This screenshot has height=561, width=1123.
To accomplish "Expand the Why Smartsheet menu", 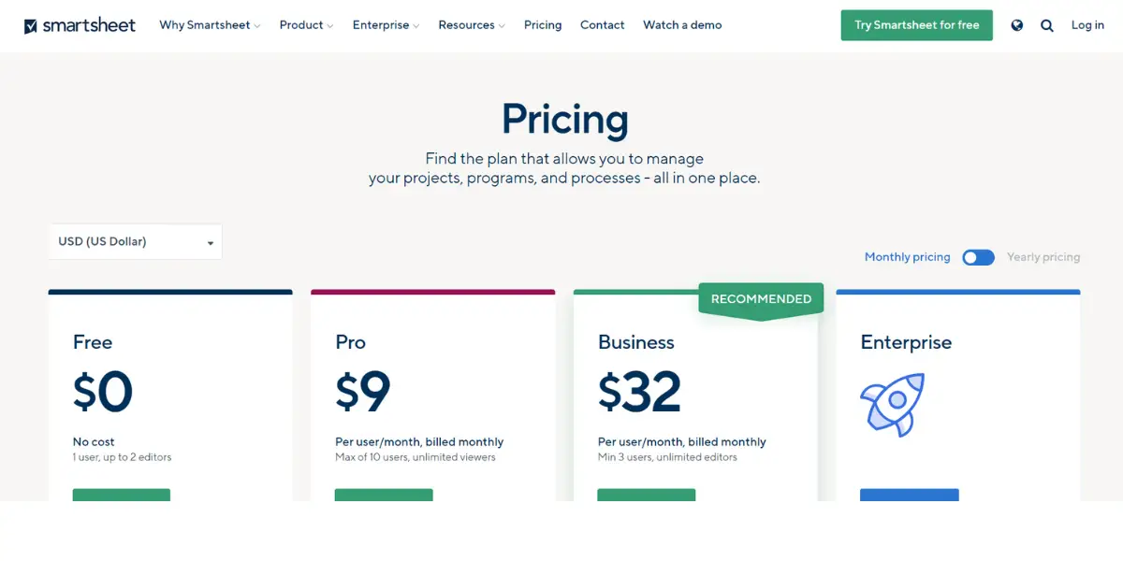I will click(x=210, y=25).
